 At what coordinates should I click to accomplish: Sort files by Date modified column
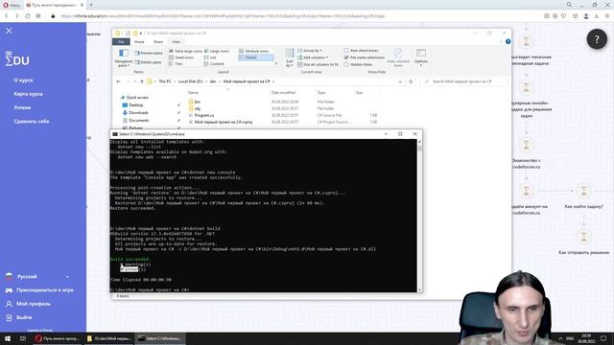pyautogui.click(x=283, y=93)
